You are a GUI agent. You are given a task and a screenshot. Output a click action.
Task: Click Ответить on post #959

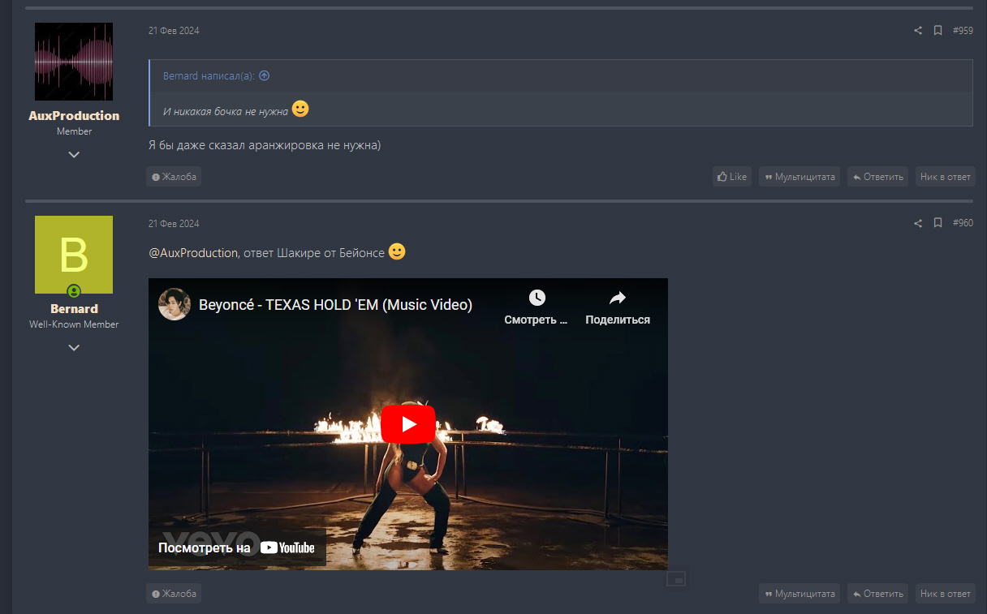(877, 177)
